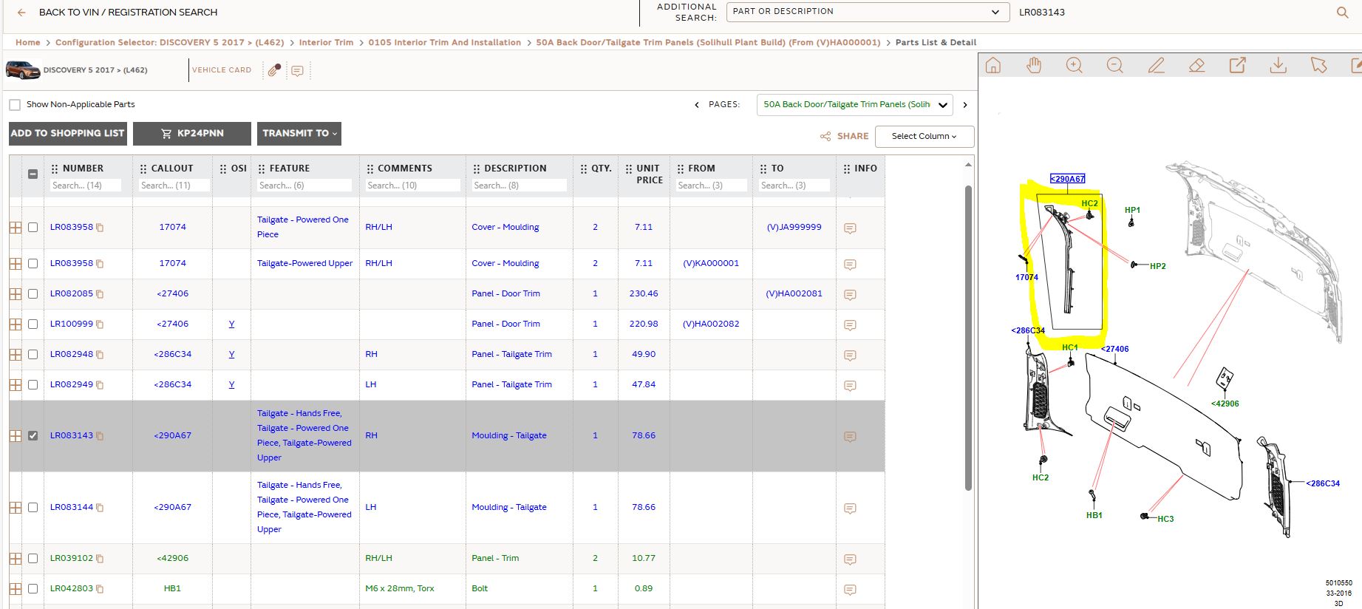Screen dimensions: 1362x609
Task: Click OSI Y link for LR082948
Action: pos(231,354)
